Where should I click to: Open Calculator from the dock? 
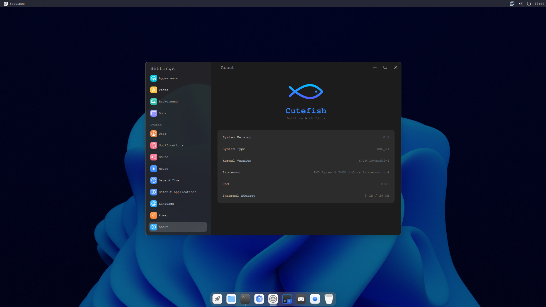click(287, 299)
